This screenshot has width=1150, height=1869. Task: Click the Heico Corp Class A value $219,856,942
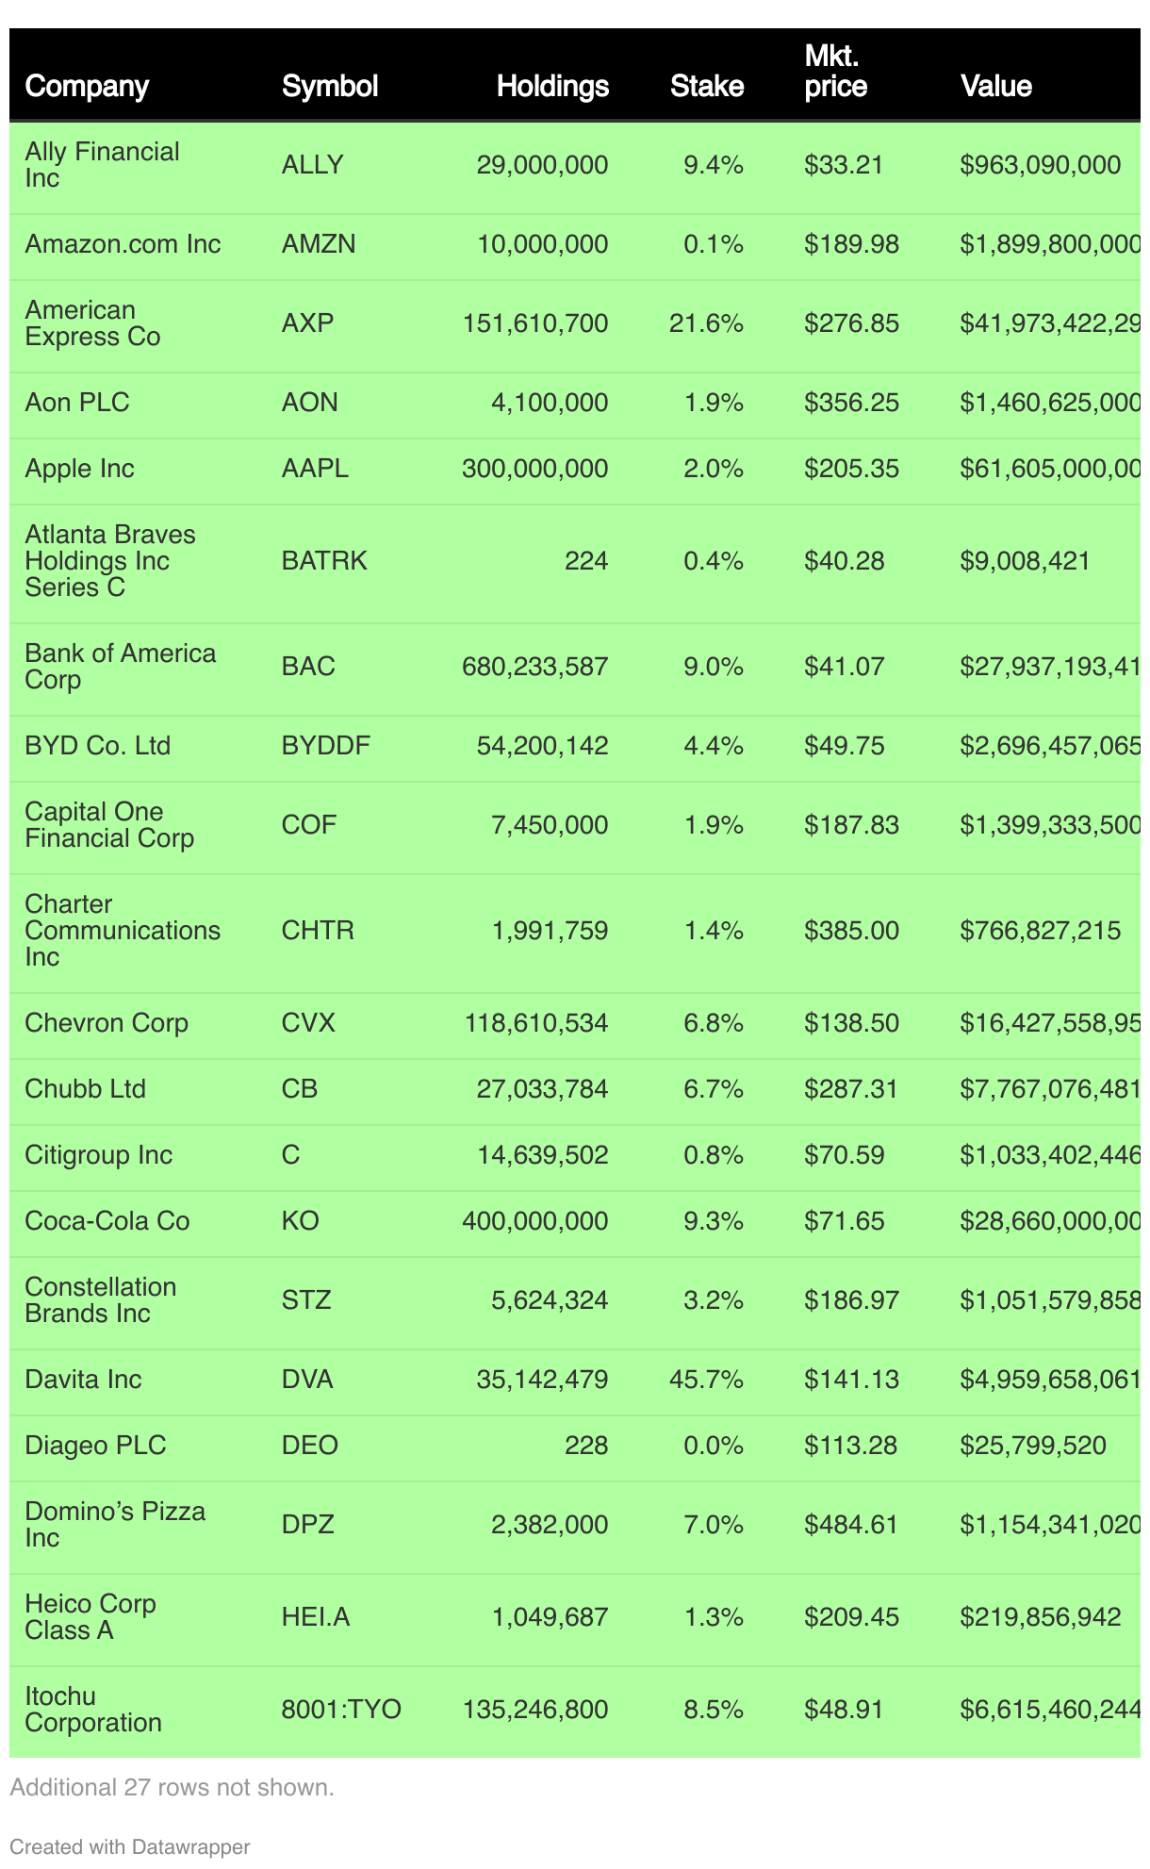click(x=1041, y=1617)
